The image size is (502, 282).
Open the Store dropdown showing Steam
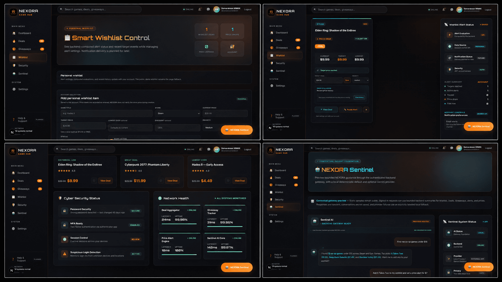[178, 113]
